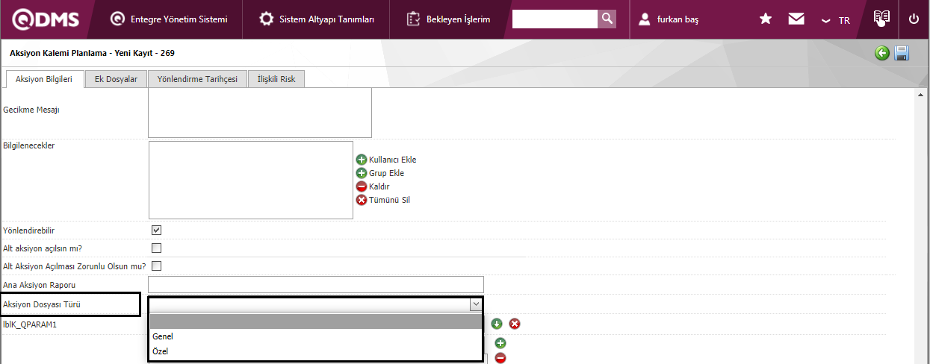The image size is (930, 364).
Task: Select Özel from the dropdown list
Action: click(x=316, y=351)
